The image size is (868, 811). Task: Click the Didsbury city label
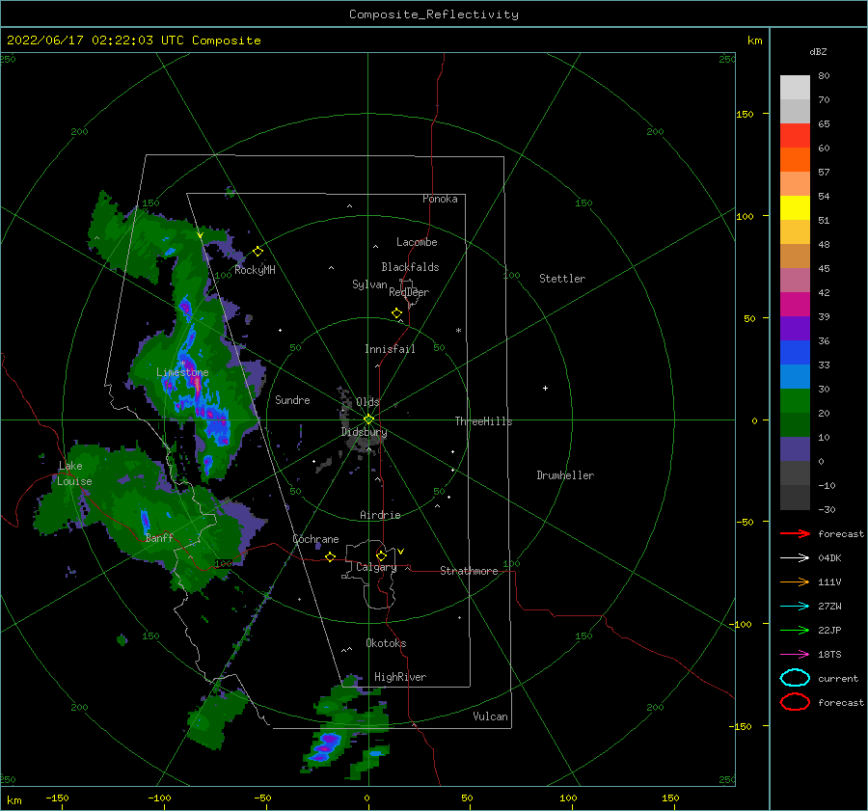click(x=364, y=432)
